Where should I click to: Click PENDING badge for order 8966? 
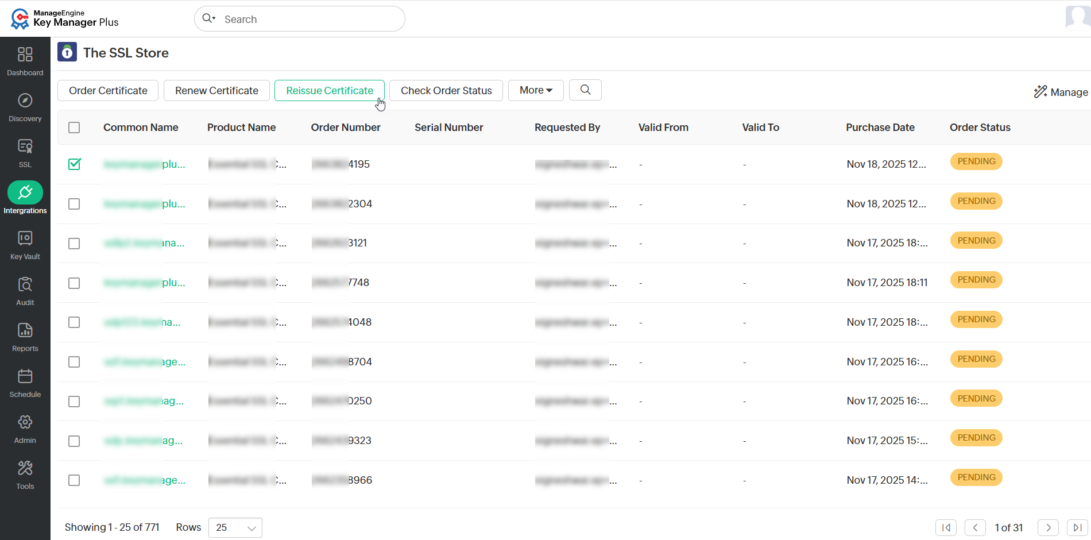976,477
